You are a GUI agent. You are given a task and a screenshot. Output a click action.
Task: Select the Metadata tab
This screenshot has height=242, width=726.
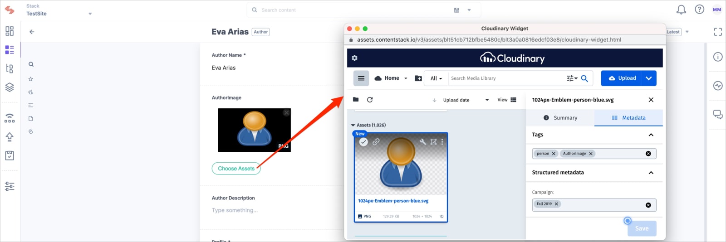[628, 118]
